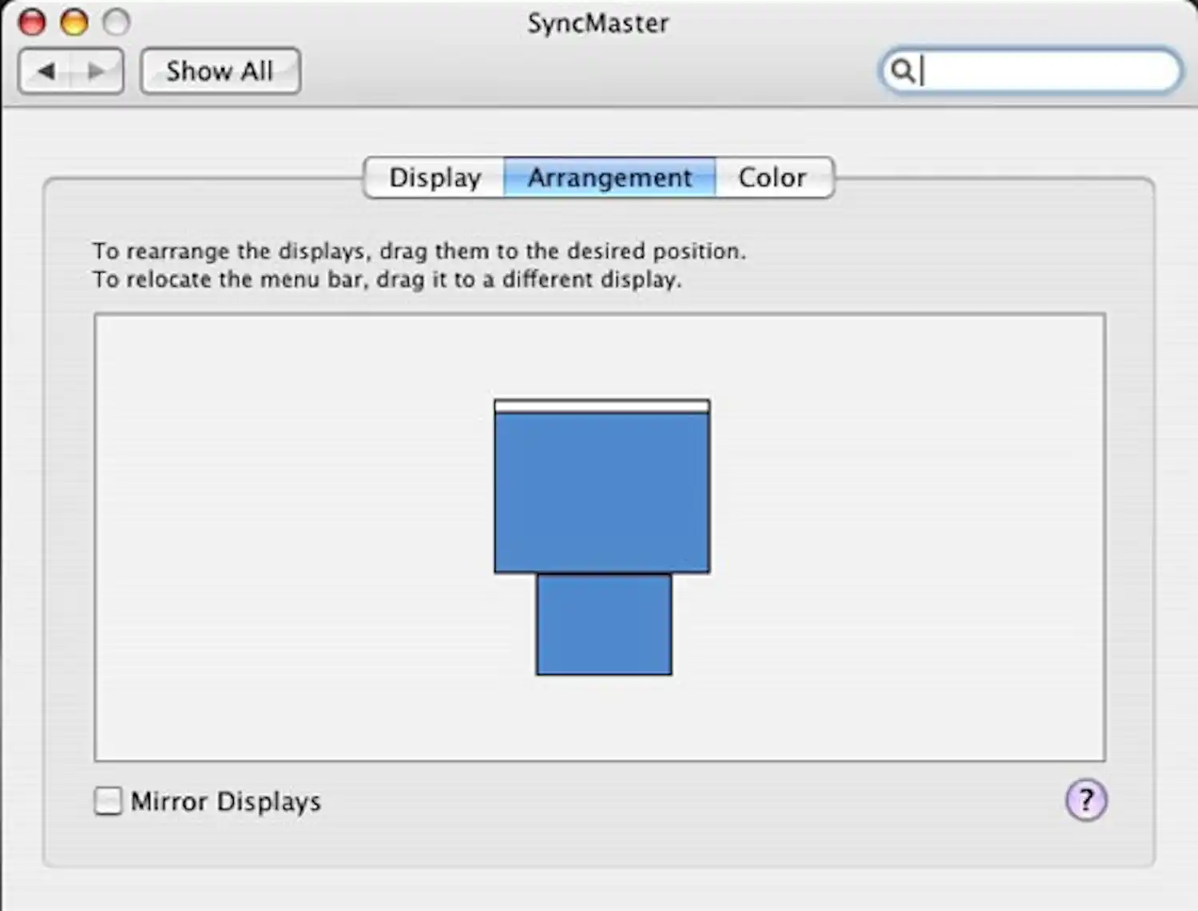Click the Show All button
This screenshot has height=911, width=1198.
coord(220,71)
